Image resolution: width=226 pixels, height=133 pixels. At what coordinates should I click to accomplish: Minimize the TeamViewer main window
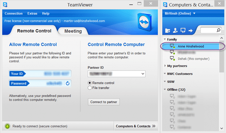[x=131, y=5]
